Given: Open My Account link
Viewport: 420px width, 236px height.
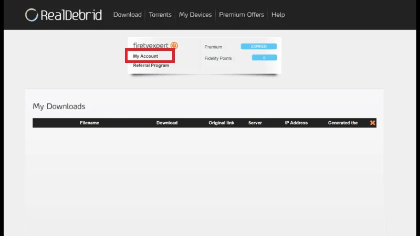Looking at the screenshot, I should tap(145, 56).
